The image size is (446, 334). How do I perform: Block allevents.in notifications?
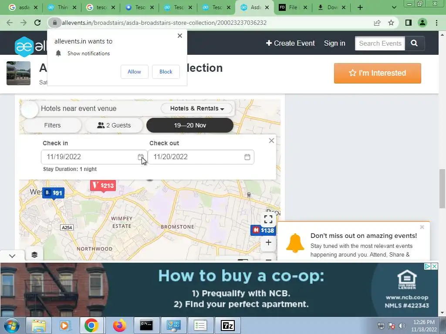(x=166, y=72)
